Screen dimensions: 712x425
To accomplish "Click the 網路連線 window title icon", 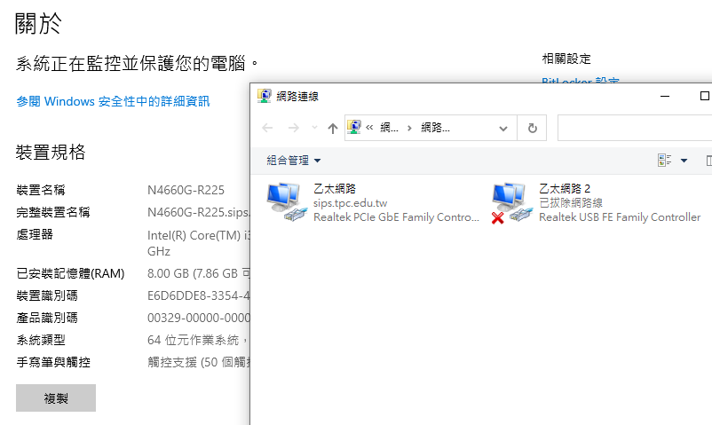I will [265, 96].
